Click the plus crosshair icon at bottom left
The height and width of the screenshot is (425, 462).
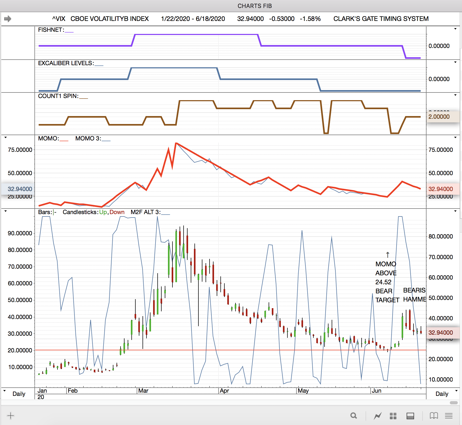click(11, 415)
